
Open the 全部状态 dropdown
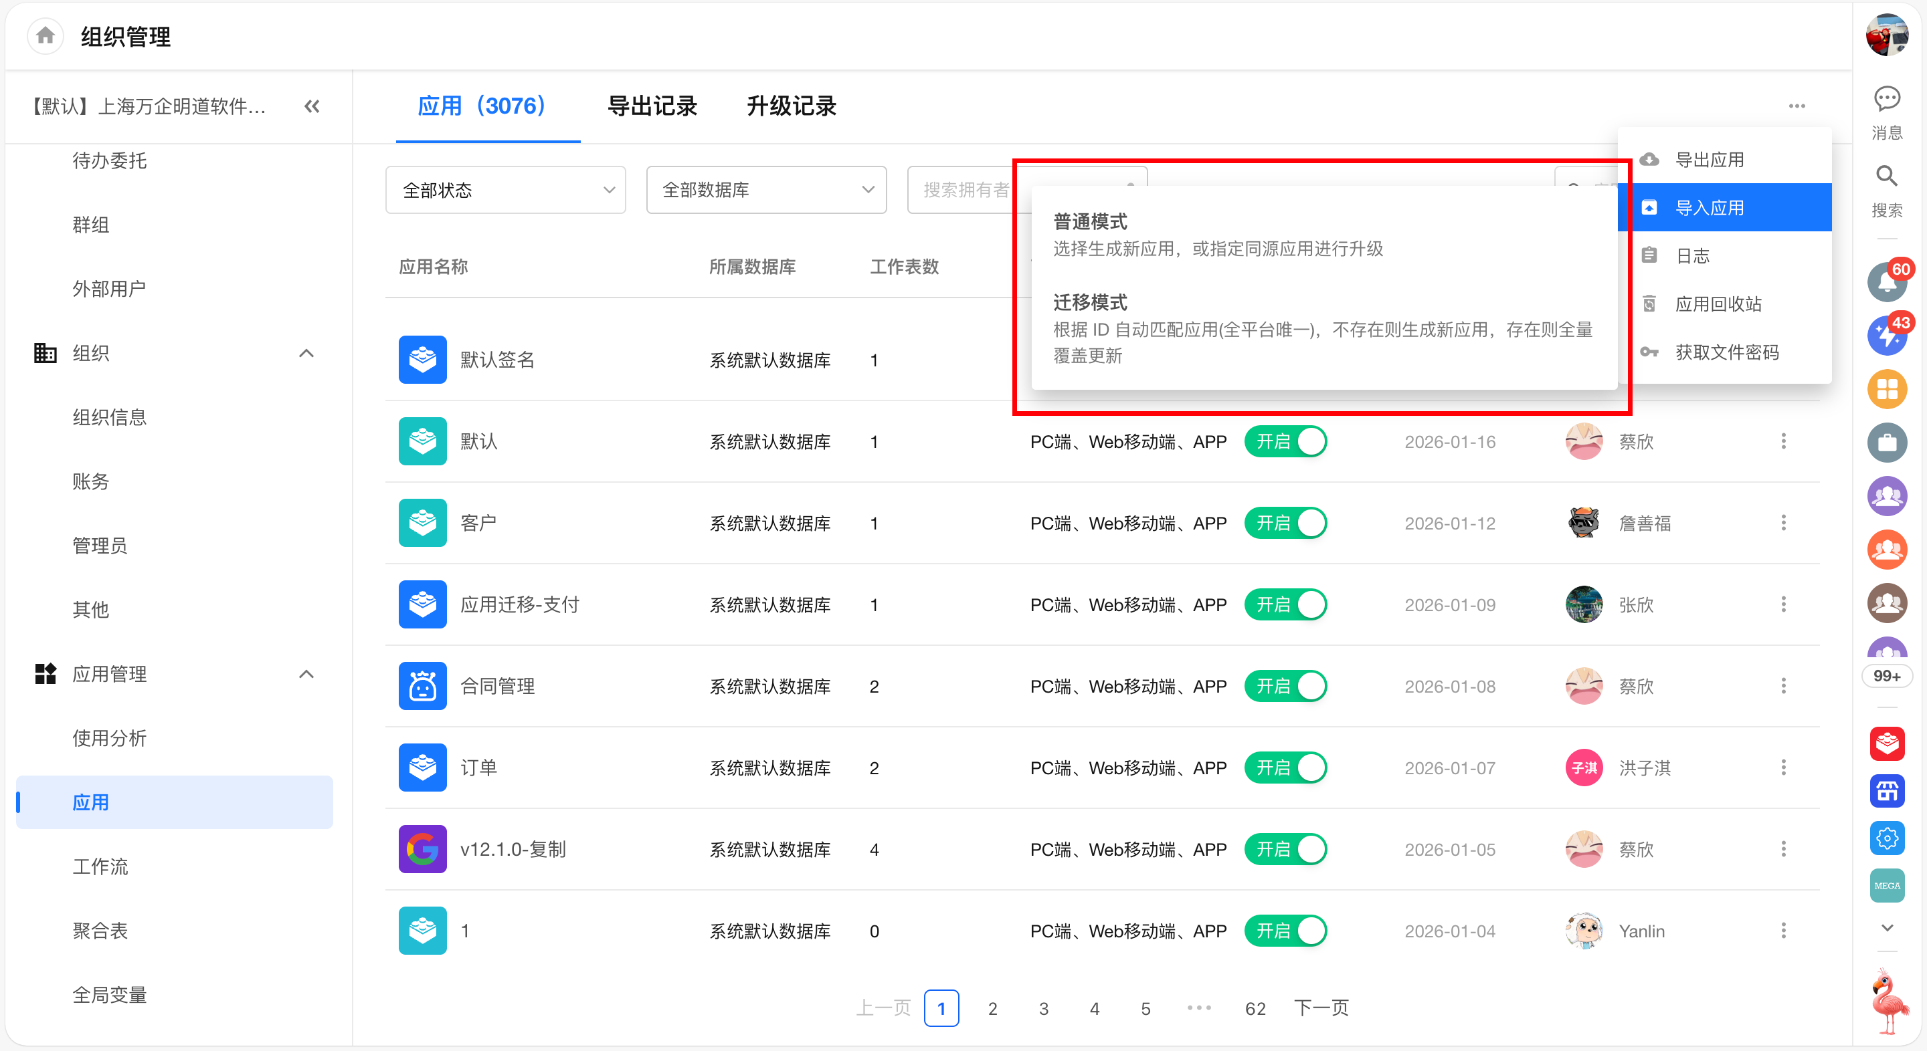point(506,190)
